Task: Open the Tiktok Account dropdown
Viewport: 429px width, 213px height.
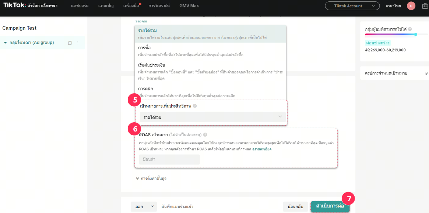Action: click(352, 6)
